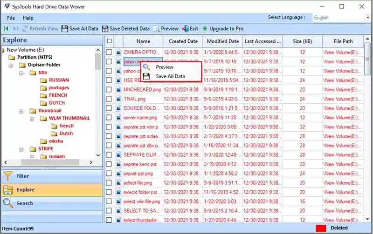
Task: Open the Help menu
Action: (28, 18)
